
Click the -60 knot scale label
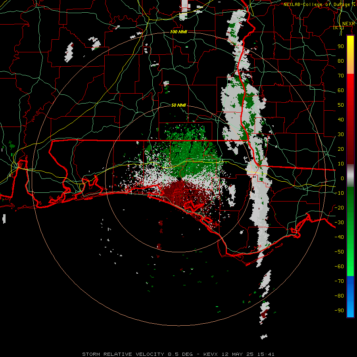pyautogui.click(x=339, y=267)
